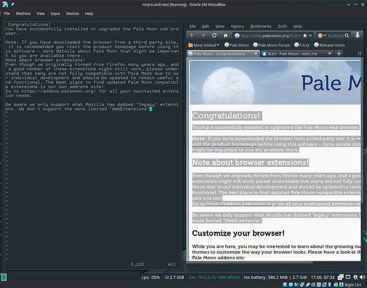Click the overlapping windows tray icon
This screenshot has width=367, height=288.
(340, 277)
